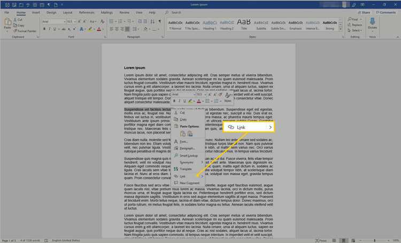The width and height of the screenshot is (401, 243).
Task: Expand the Styles gallery More arrow
Action: click(x=341, y=29)
